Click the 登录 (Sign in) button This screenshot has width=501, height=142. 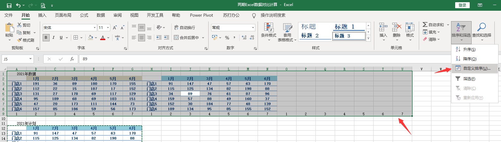(462, 5)
